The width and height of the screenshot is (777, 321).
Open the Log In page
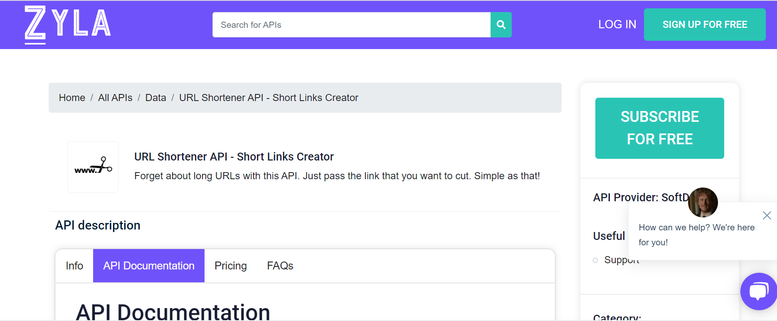(617, 25)
